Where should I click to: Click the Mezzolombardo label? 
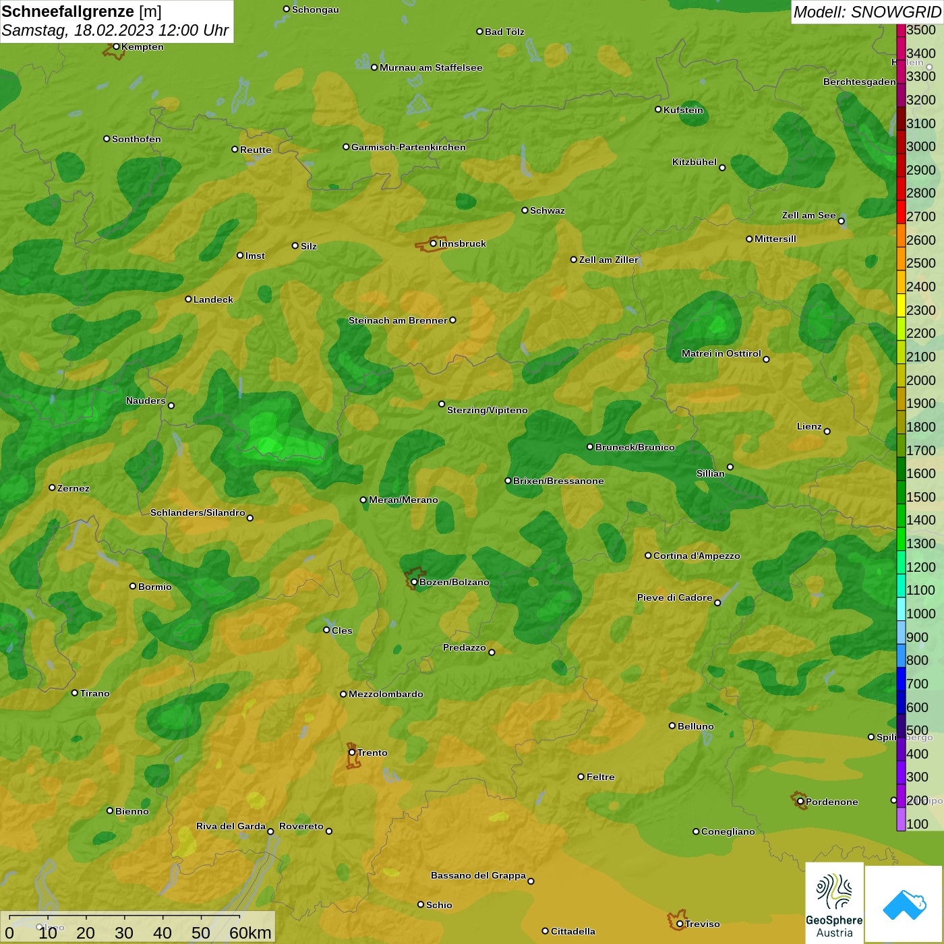pyautogui.click(x=386, y=694)
